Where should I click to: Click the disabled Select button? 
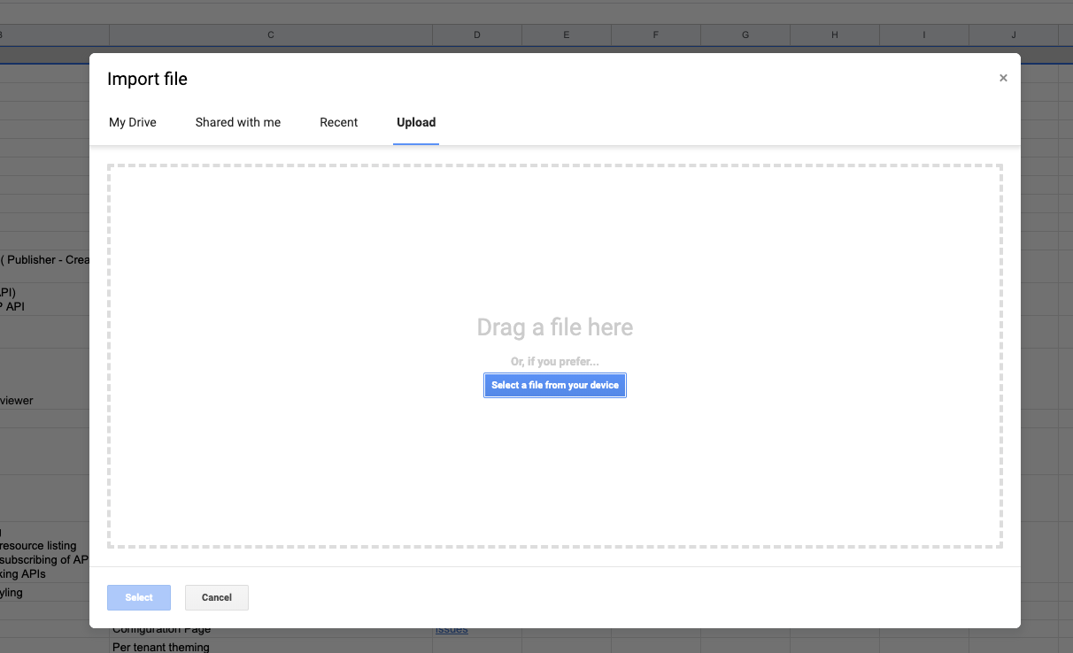[139, 597]
